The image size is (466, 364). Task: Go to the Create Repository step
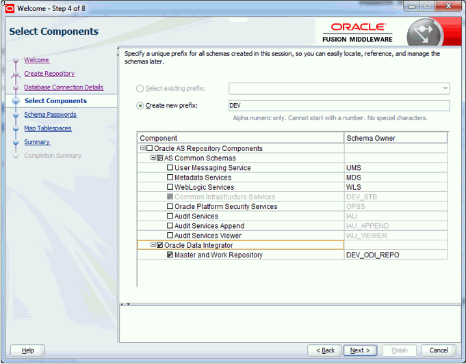pyautogui.click(x=50, y=74)
